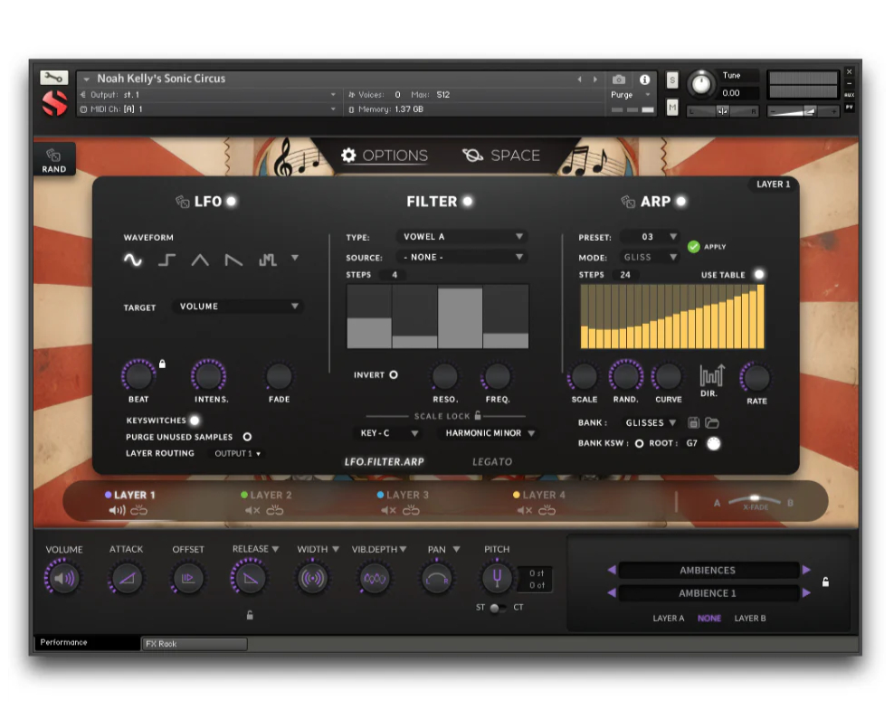
Task: Click the camera snapshot icon in header
Action: pyautogui.click(x=619, y=80)
